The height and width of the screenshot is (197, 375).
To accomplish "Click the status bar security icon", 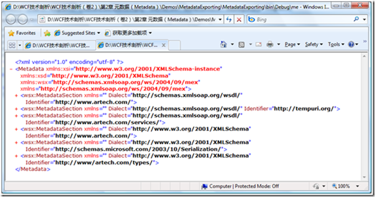I will 316,186.
